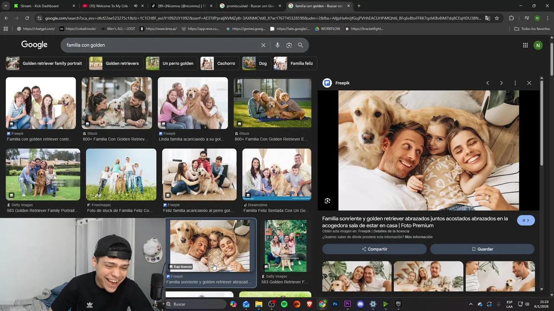Viewport: 554px width, 311px height.
Task: Open Brave browser from the taskbar
Action: coord(309,304)
